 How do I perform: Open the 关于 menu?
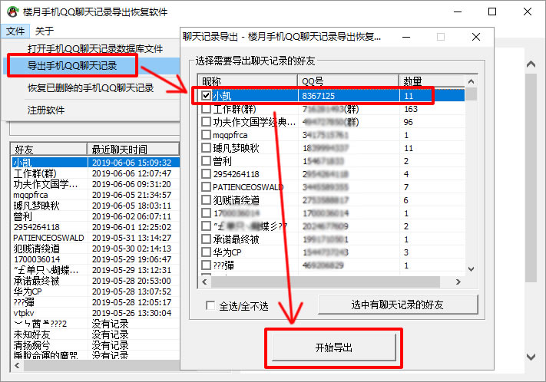click(x=45, y=31)
